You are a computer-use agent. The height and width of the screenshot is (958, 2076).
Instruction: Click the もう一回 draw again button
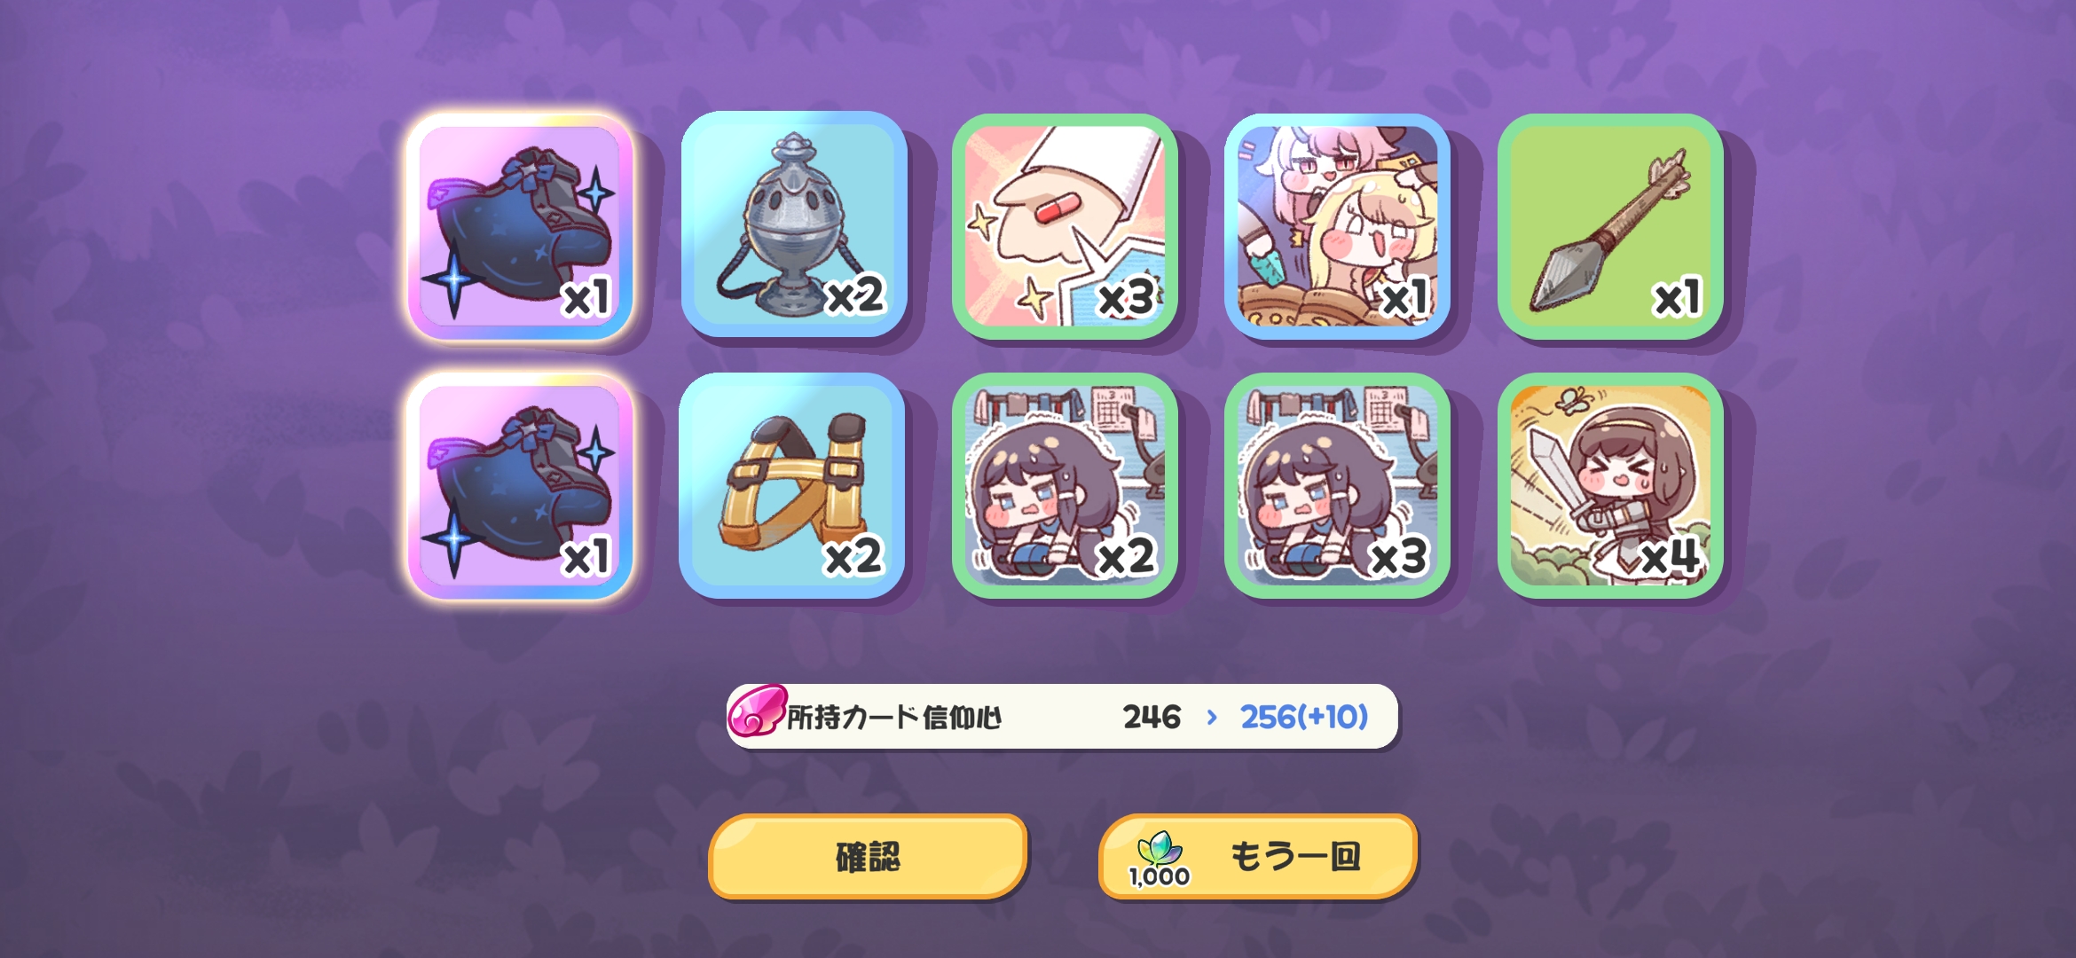[1258, 857]
